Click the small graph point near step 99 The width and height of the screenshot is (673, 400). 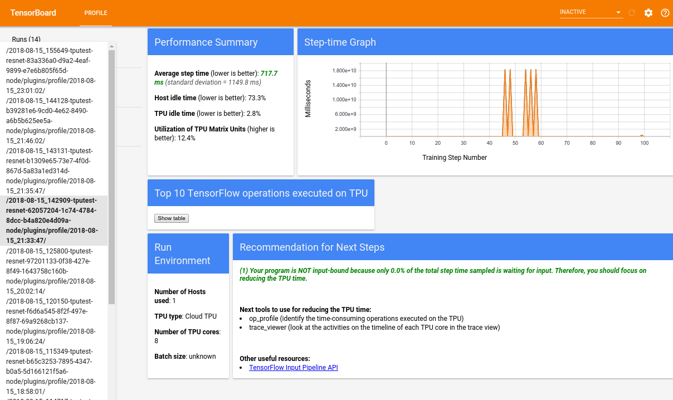click(x=642, y=135)
